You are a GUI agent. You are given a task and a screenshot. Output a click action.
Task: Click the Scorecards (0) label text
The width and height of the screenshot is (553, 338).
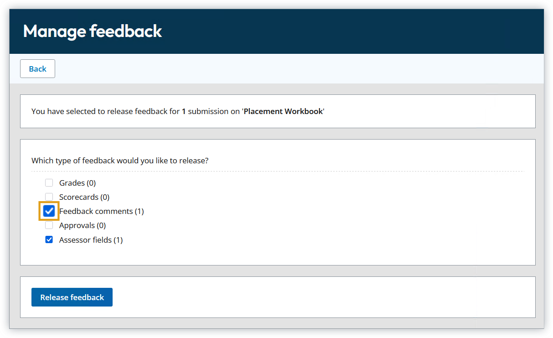tap(84, 197)
